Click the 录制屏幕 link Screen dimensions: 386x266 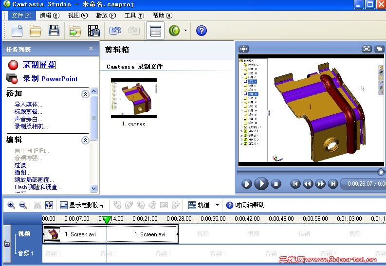(39, 65)
